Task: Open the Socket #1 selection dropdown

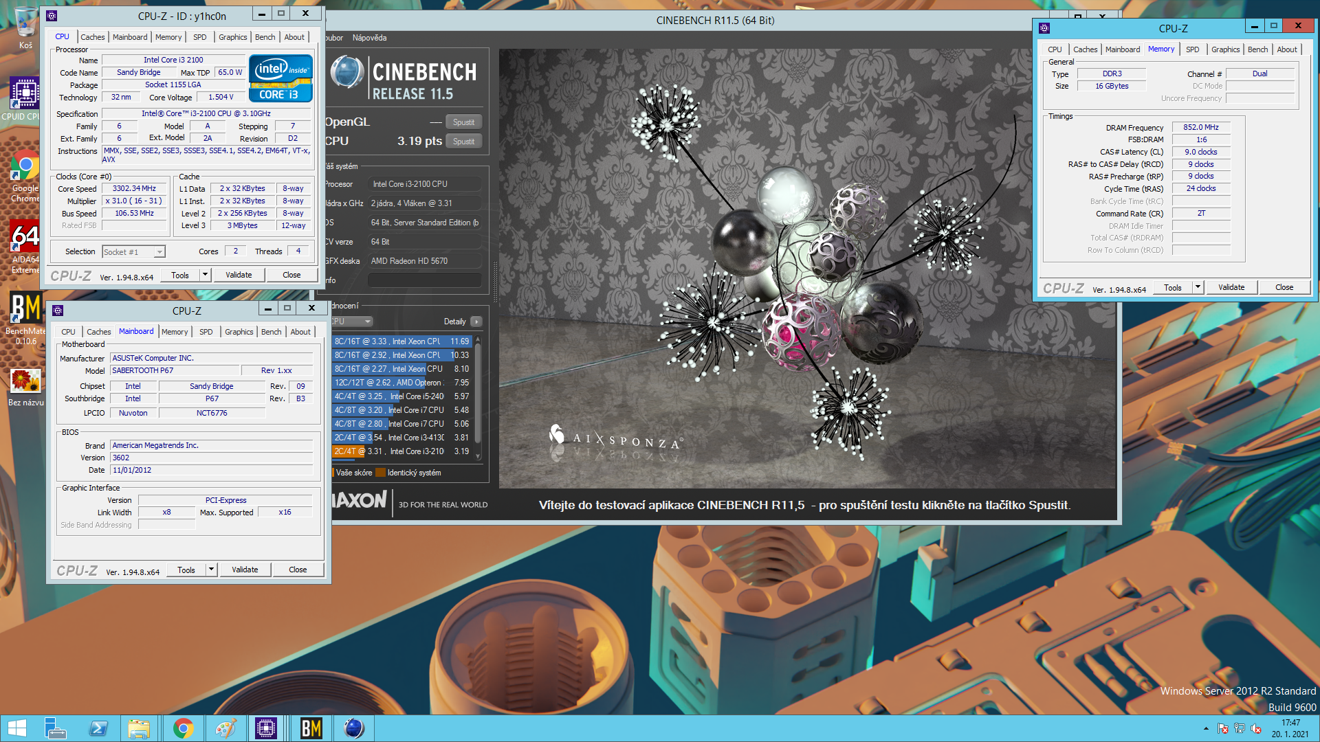Action: tap(134, 252)
